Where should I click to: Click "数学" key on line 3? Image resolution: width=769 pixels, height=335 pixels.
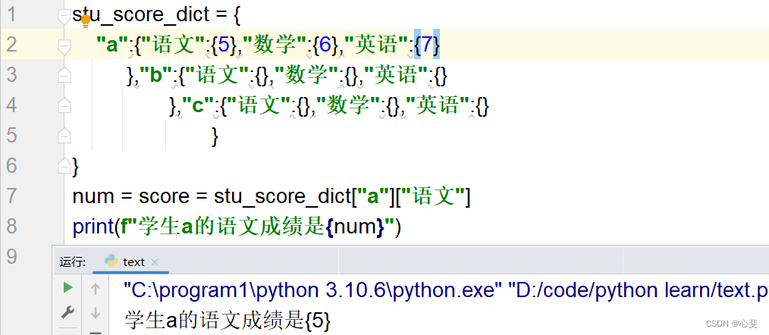coord(307,76)
